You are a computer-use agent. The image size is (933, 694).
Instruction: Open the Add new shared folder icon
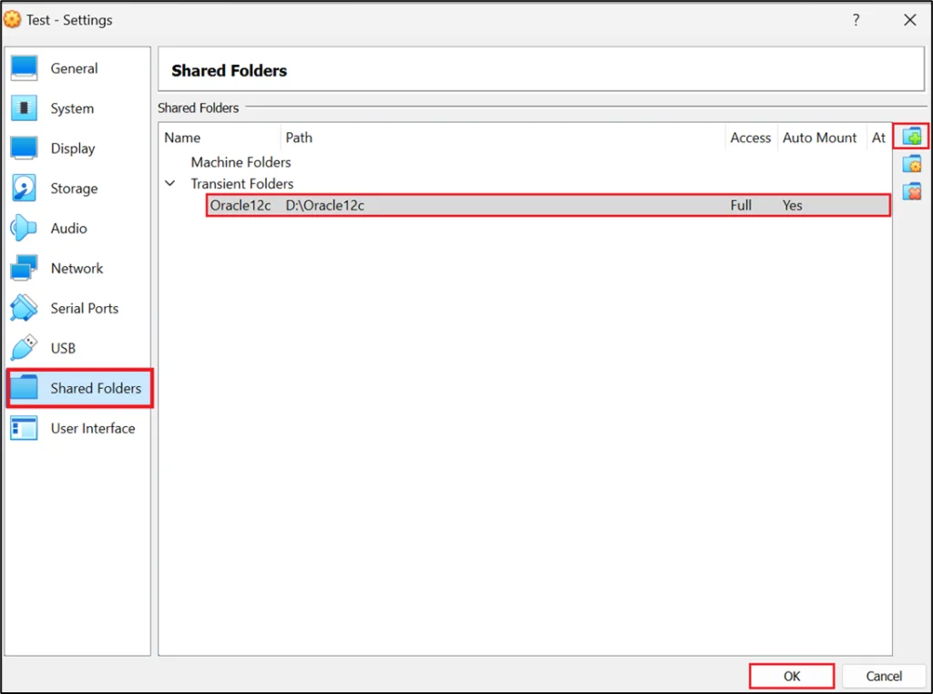pos(912,136)
